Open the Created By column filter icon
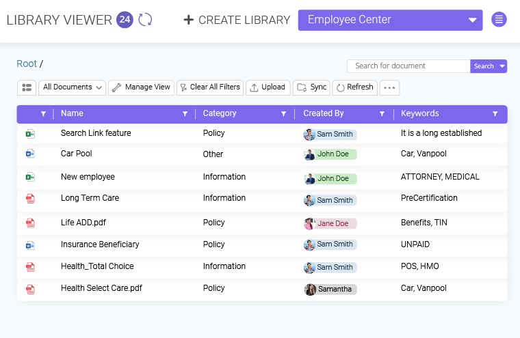 382,114
